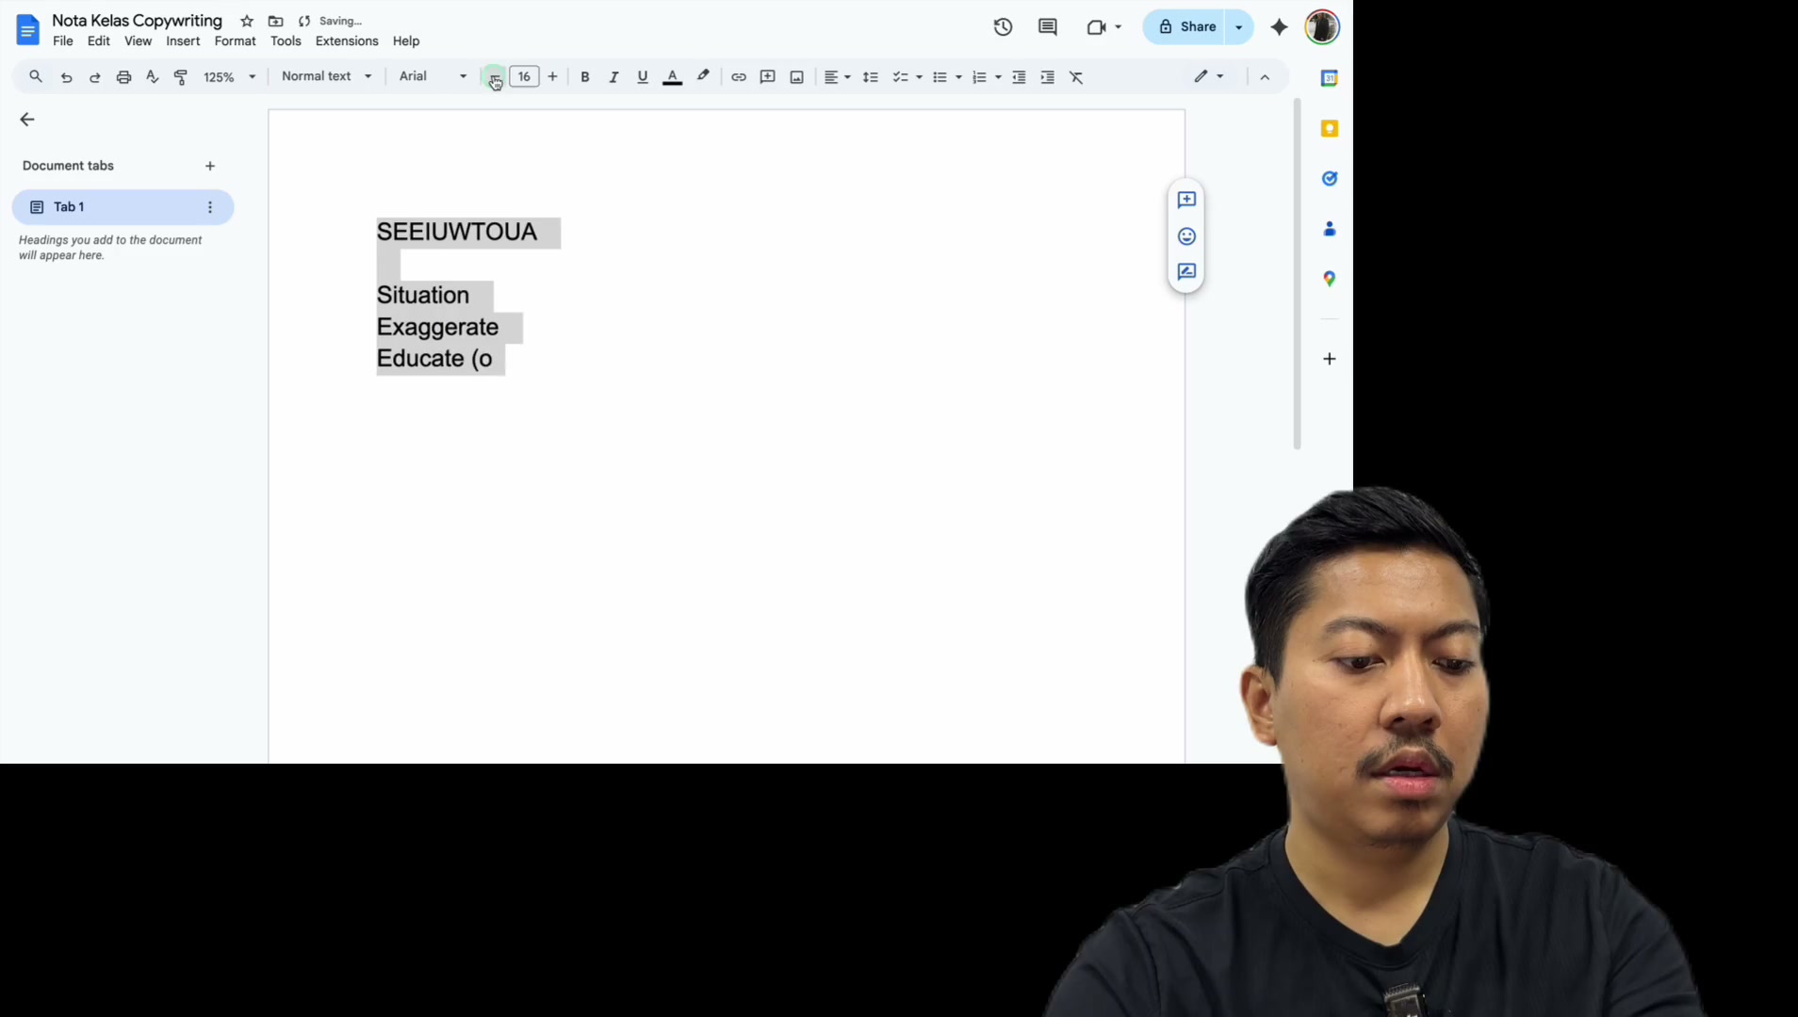Show all comments panel
The image size is (1798, 1017).
point(1047,26)
